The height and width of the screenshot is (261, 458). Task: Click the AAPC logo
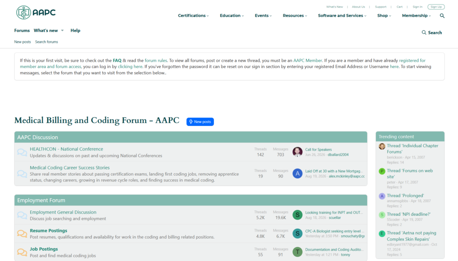pyautogui.click(x=36, y=13)
